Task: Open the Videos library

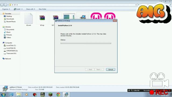Action: (x=9, y=37)
